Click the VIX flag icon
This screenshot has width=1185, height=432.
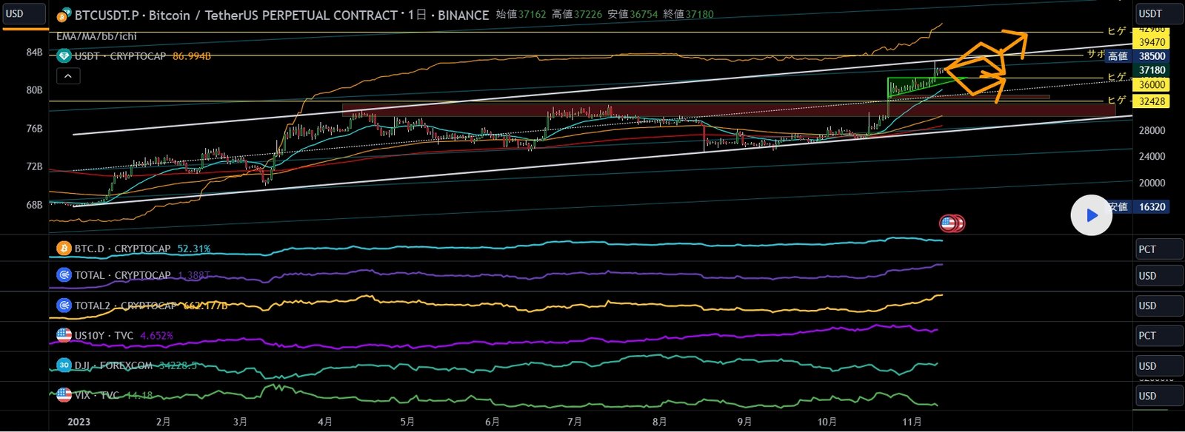point(64,395)
